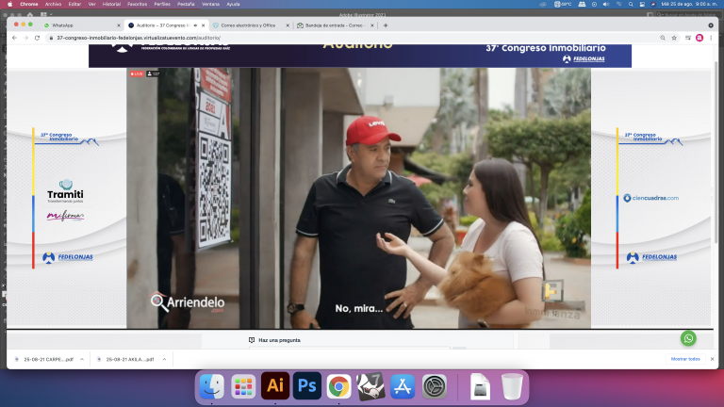
Task: Close the Bandeja de entrada tab
Action: pos(372,25)
